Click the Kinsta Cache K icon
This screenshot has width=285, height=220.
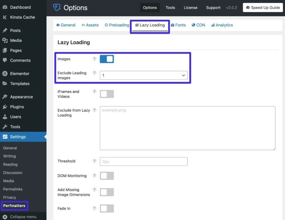coord(5,17)
